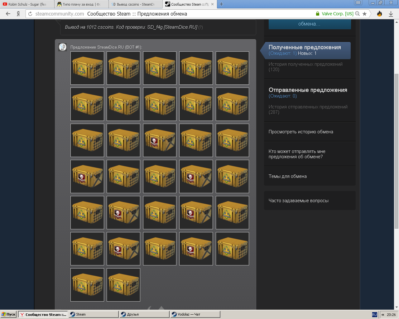Screen dimensions: 399x319
Task: Open История полученных предложений (120)
Action: [305, 67]
